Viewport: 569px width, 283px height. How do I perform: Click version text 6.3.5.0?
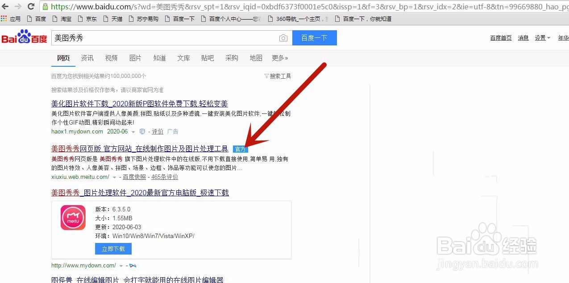pyautogui.click(x=121, y=209)
